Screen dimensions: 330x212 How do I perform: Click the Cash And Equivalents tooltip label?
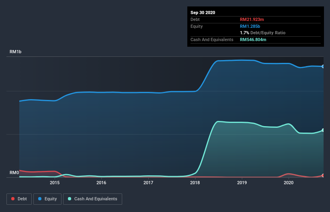[x=212, y=39]
